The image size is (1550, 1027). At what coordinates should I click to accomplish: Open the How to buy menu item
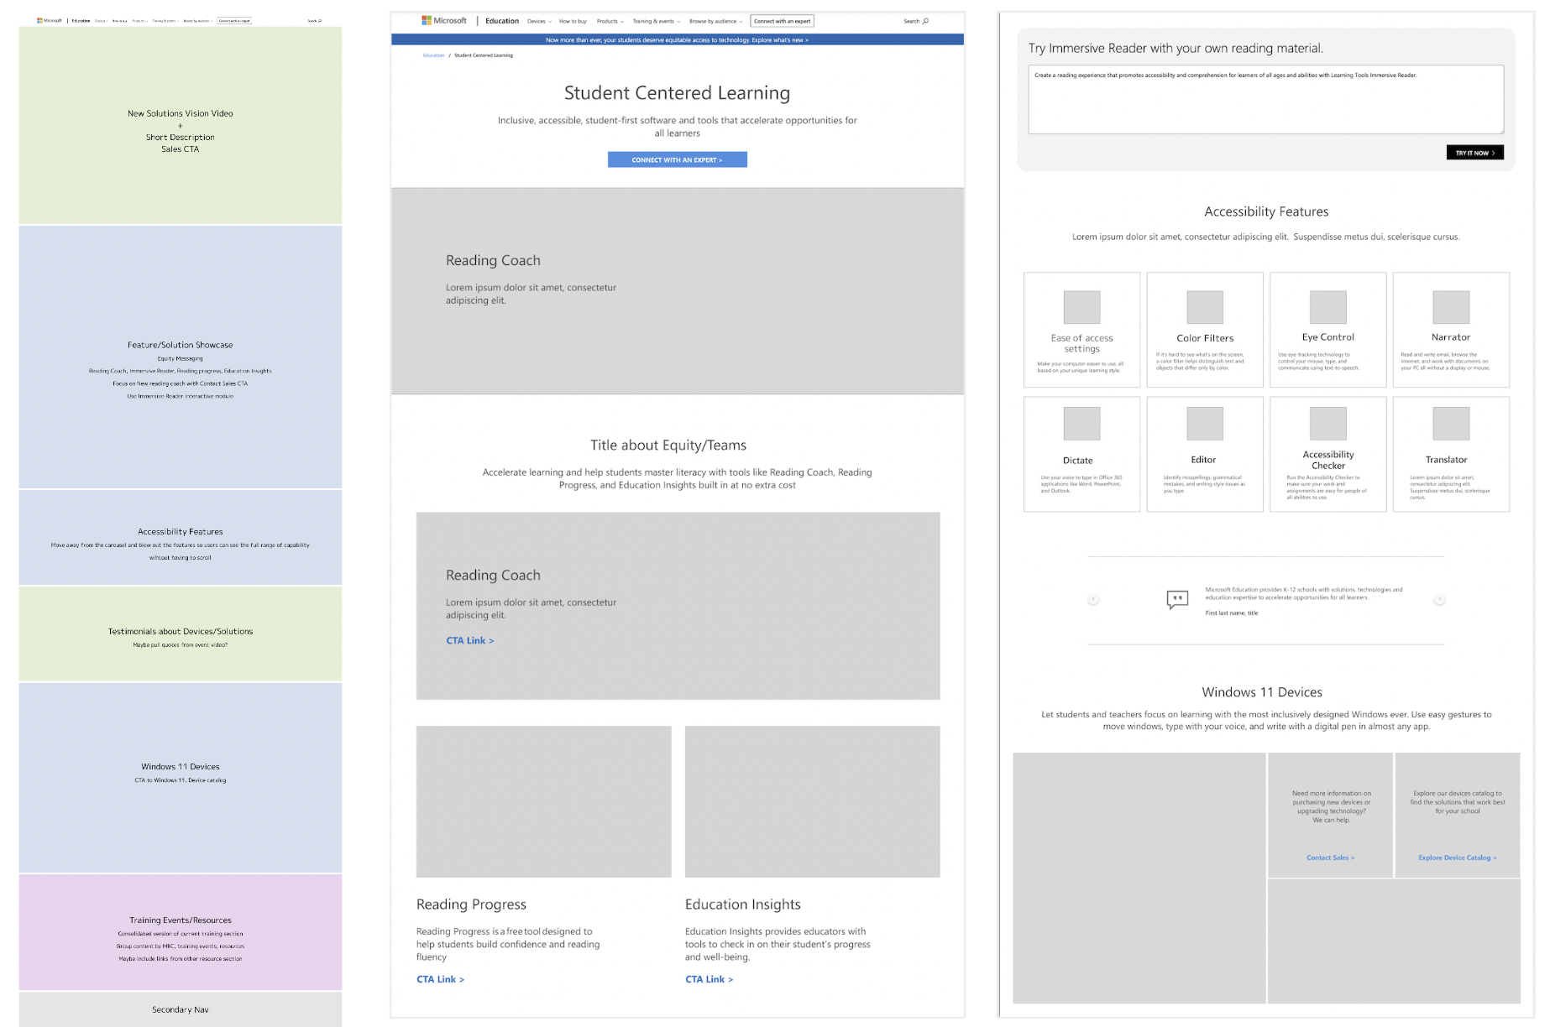pyautogui.click(x=573, y=21)
